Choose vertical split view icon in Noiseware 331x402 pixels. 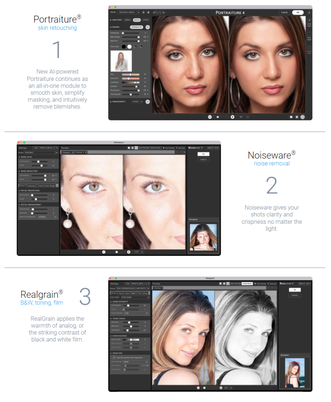click(136, 148)
